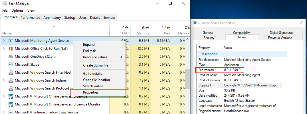Close the HealthService Properties dialog

(301, 23)
